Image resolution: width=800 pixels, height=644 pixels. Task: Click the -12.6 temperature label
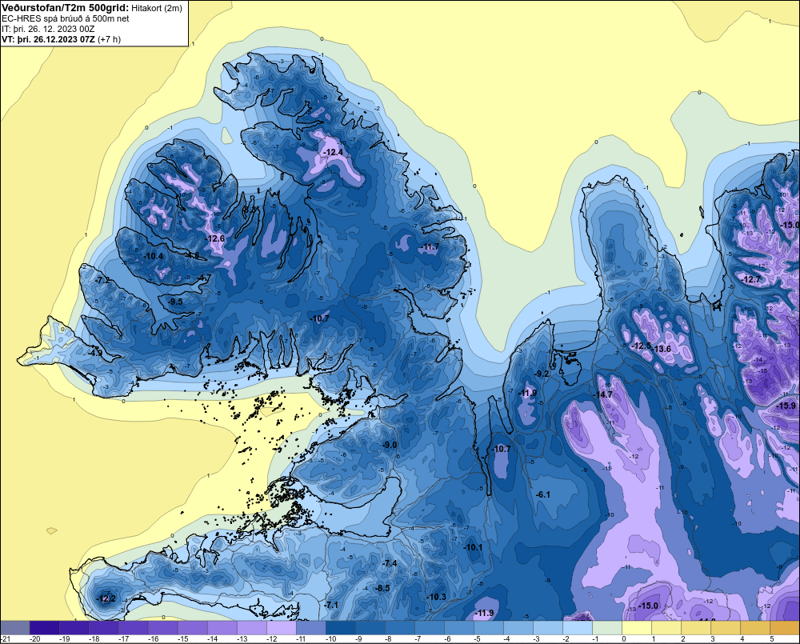tap(215, 238)
